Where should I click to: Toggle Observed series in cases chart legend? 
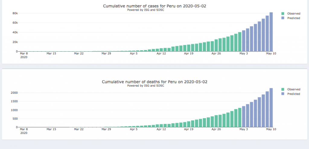click(293, 14)
